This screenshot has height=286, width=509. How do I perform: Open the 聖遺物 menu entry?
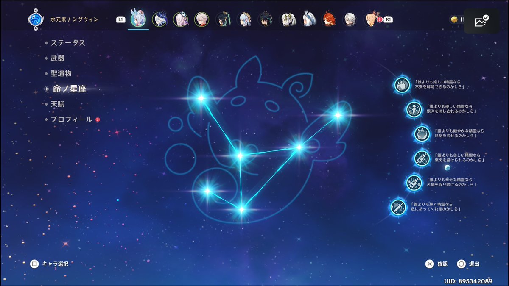point(61,73)
